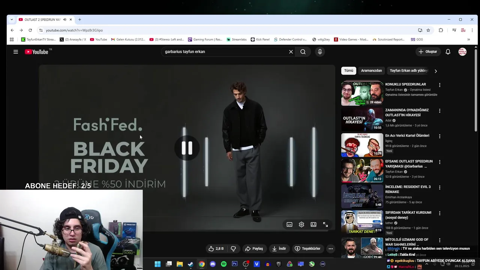Open the Oynatma listesinin tamamını görüntüle link
This screenshot has height=270, width=480.
click(411, 95)
